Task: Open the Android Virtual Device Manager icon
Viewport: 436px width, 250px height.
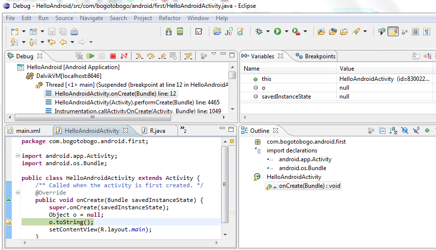Action: tap(180, 31)
